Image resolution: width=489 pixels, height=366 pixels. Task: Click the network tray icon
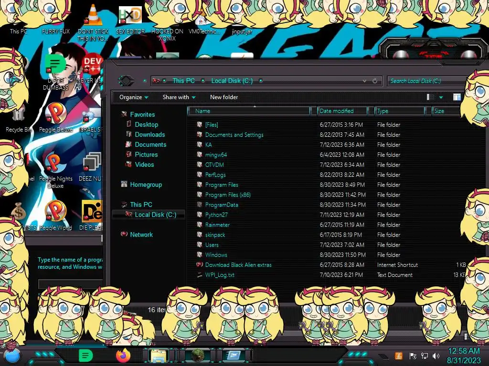click(424, 356)
